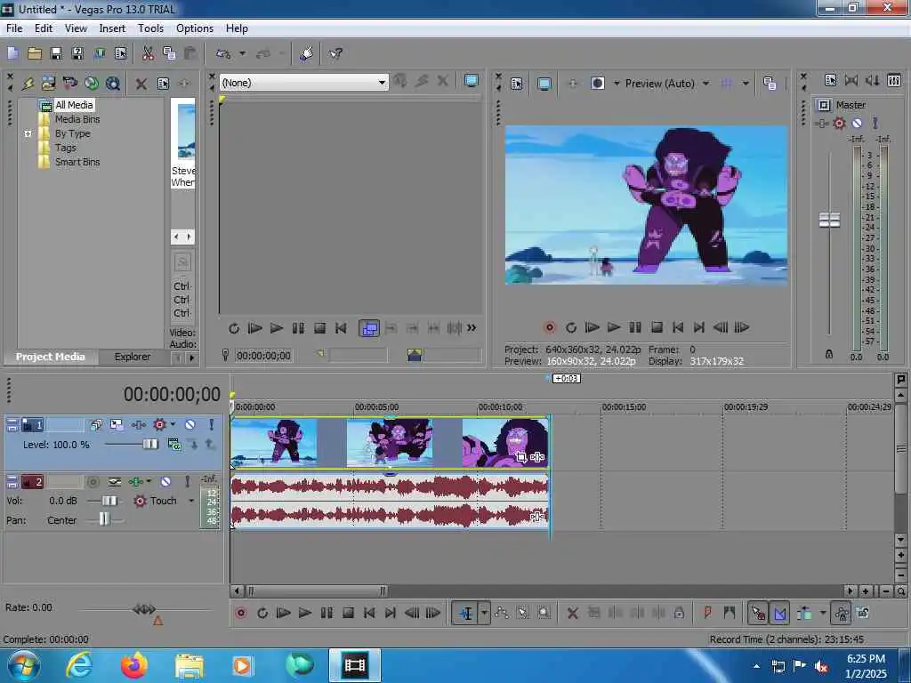The width and height of the screenshot is (911, 683).
Task: Click Video Preview on External Monitor icon
Action: (x=544, y=84)
